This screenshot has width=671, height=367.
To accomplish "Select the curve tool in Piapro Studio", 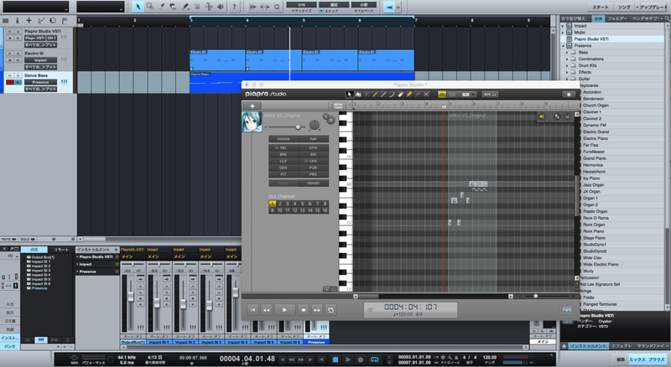I will (392, 94).
